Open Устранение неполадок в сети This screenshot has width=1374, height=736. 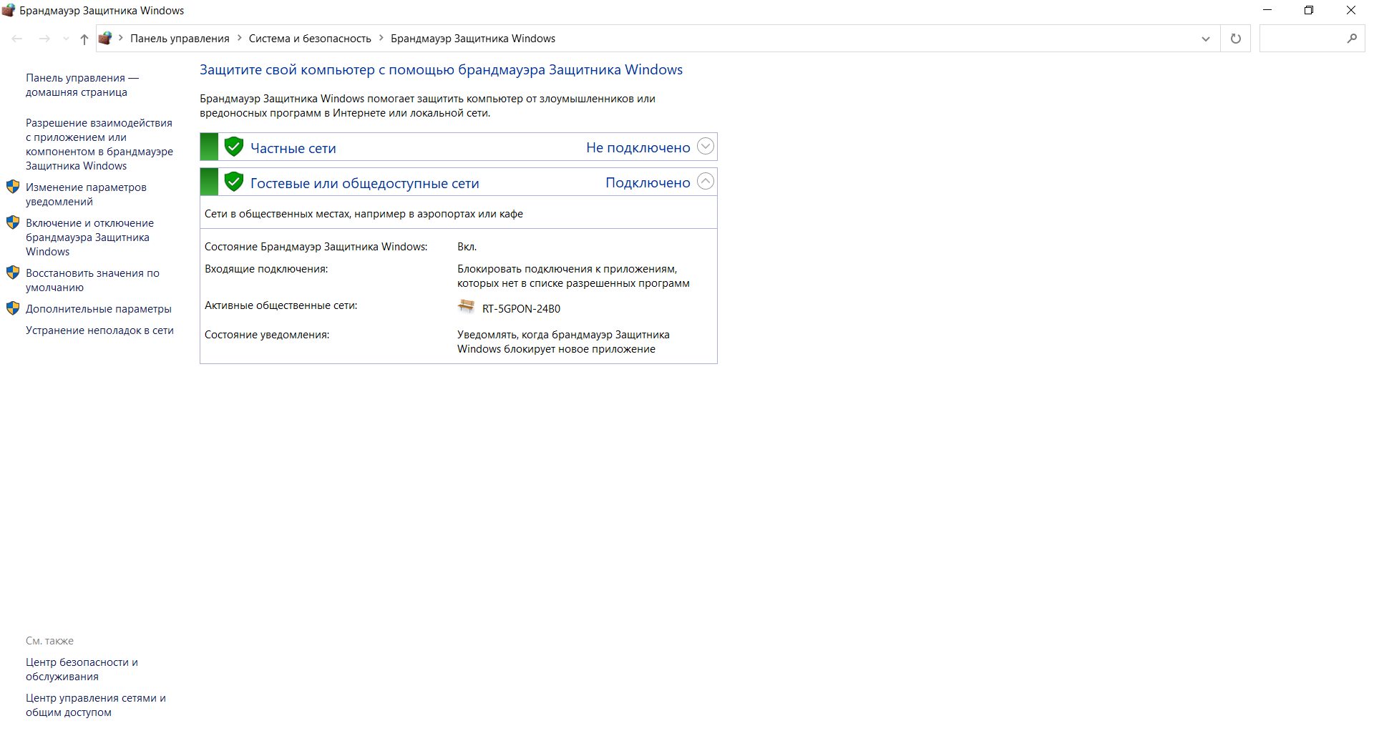(x=99, y=330)
